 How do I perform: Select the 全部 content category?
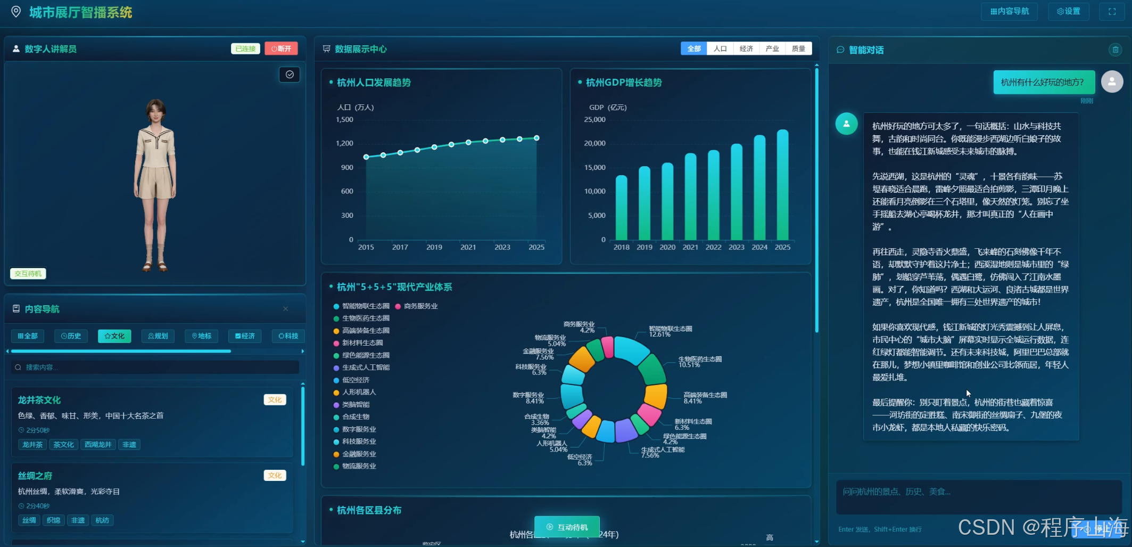[28, 336]
